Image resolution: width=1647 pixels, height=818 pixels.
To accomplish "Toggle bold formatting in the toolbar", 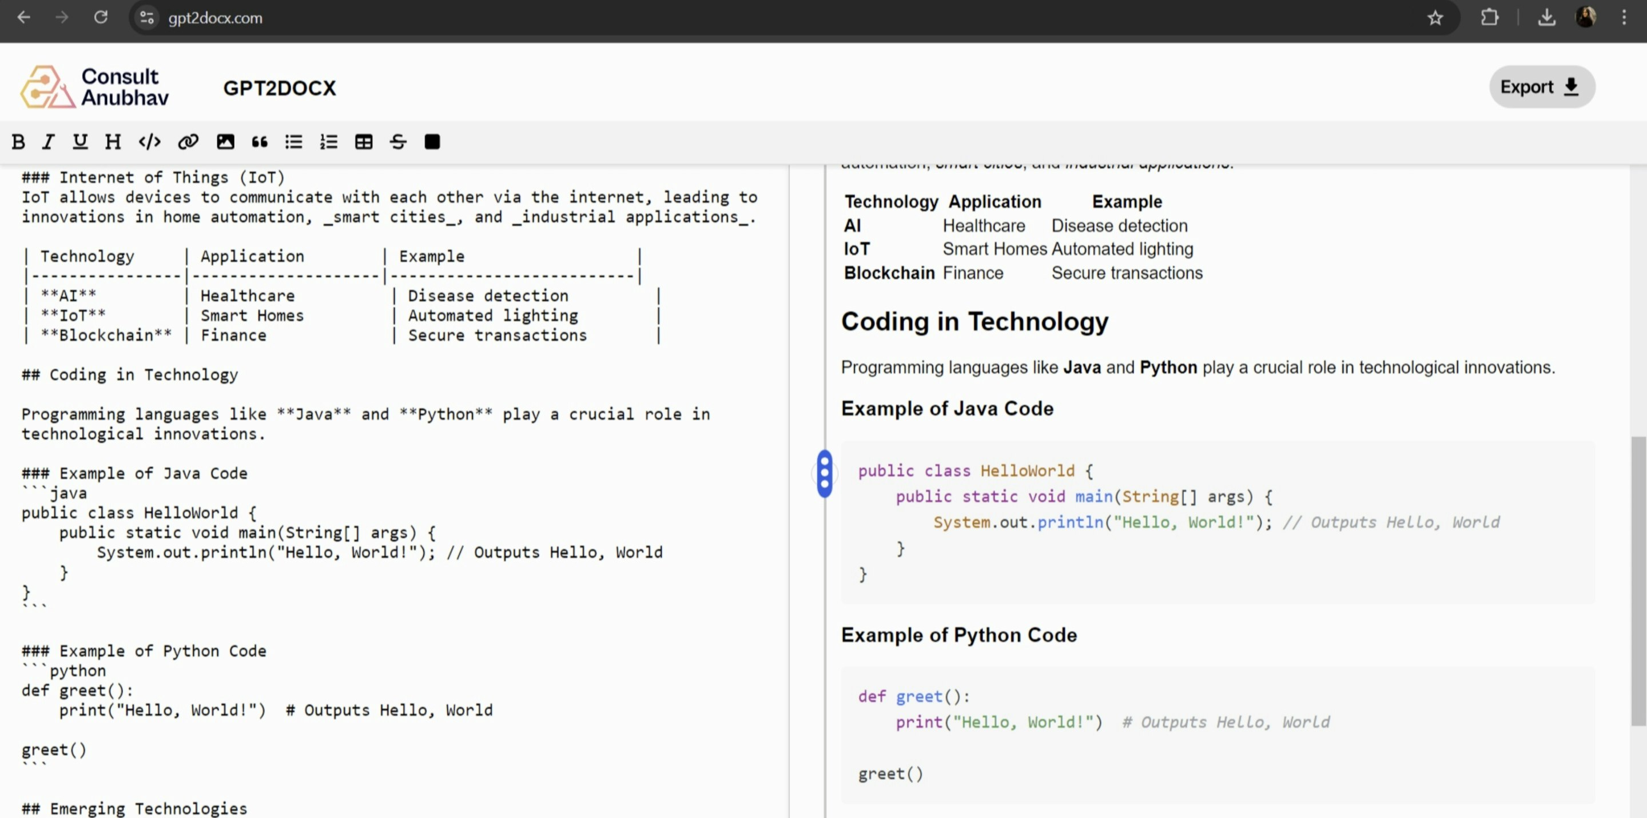I will (18, 142).
